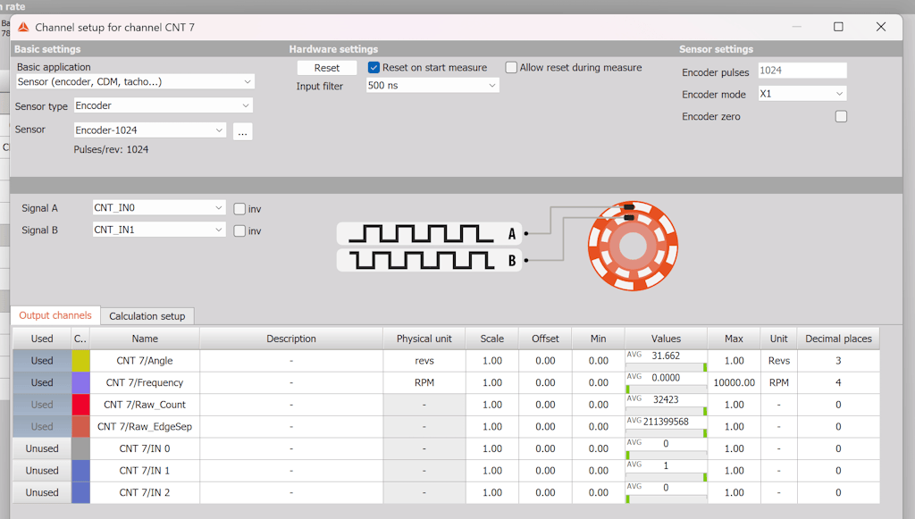Close the Channel setup window

tap(881, 27)
